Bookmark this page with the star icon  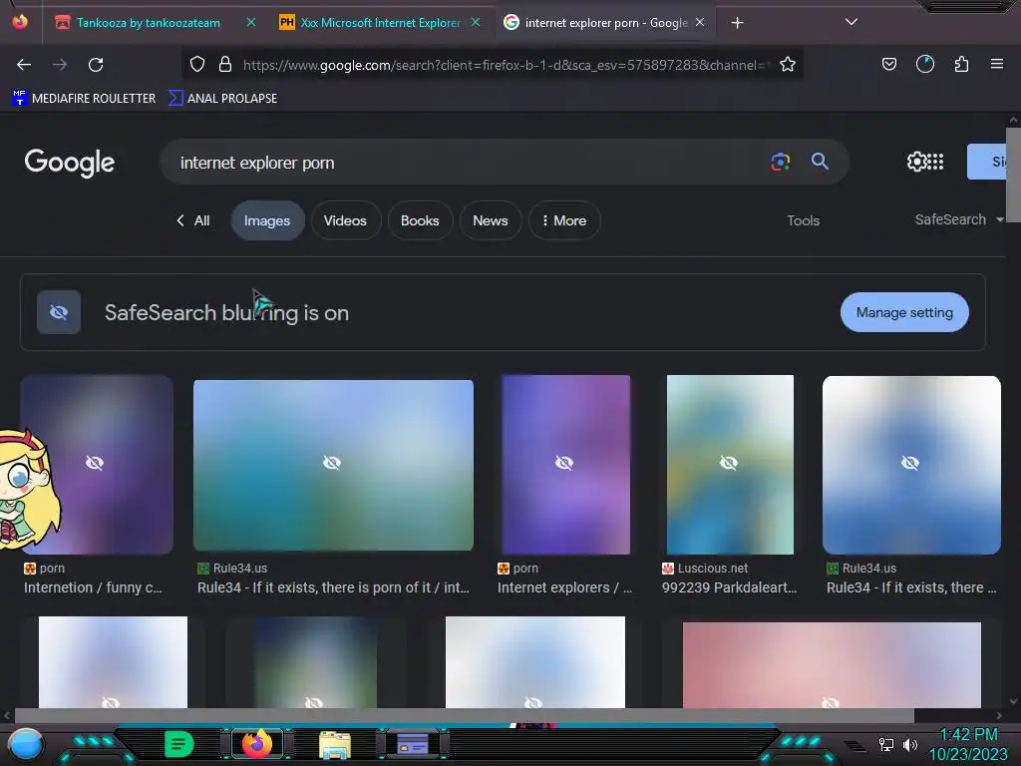click(x=788, y=64)
